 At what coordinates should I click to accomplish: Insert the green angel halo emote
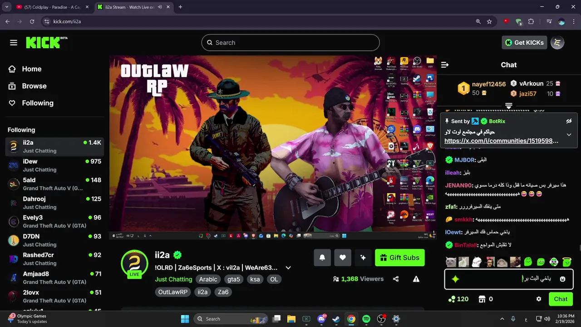[566, 262]
